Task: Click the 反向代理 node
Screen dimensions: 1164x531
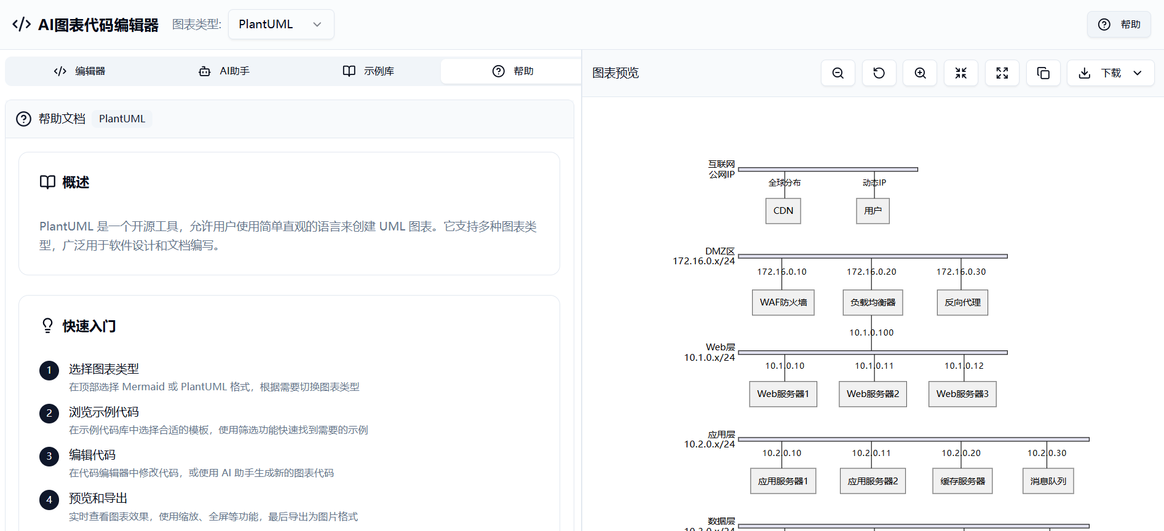Action: [962, 302]
